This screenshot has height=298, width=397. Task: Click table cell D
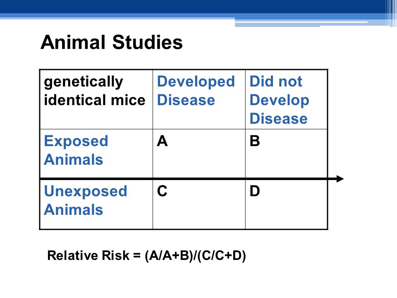click(x=286, y=204)
